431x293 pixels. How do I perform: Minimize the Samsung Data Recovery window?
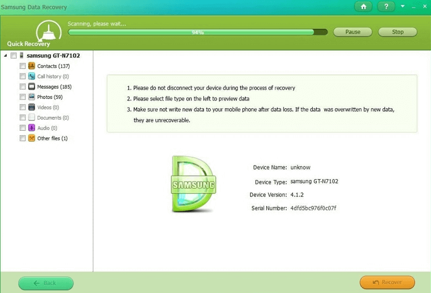[414, 7]
